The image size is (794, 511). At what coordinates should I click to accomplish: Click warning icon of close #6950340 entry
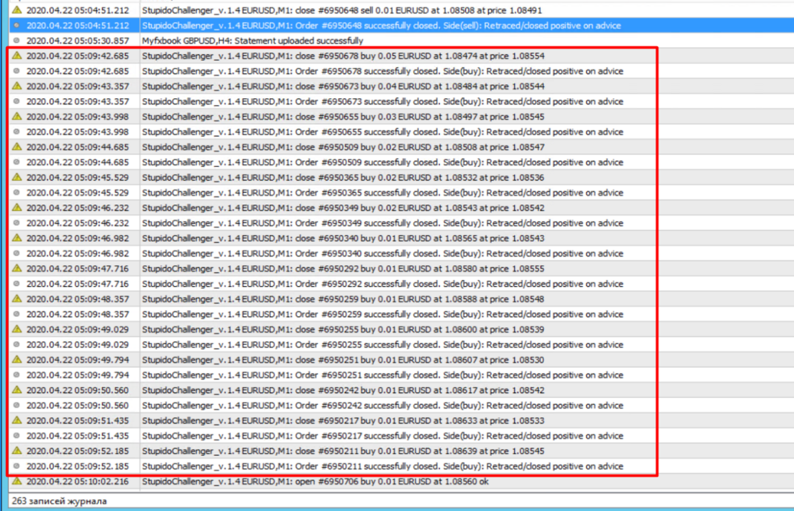[x=17, y=238]
